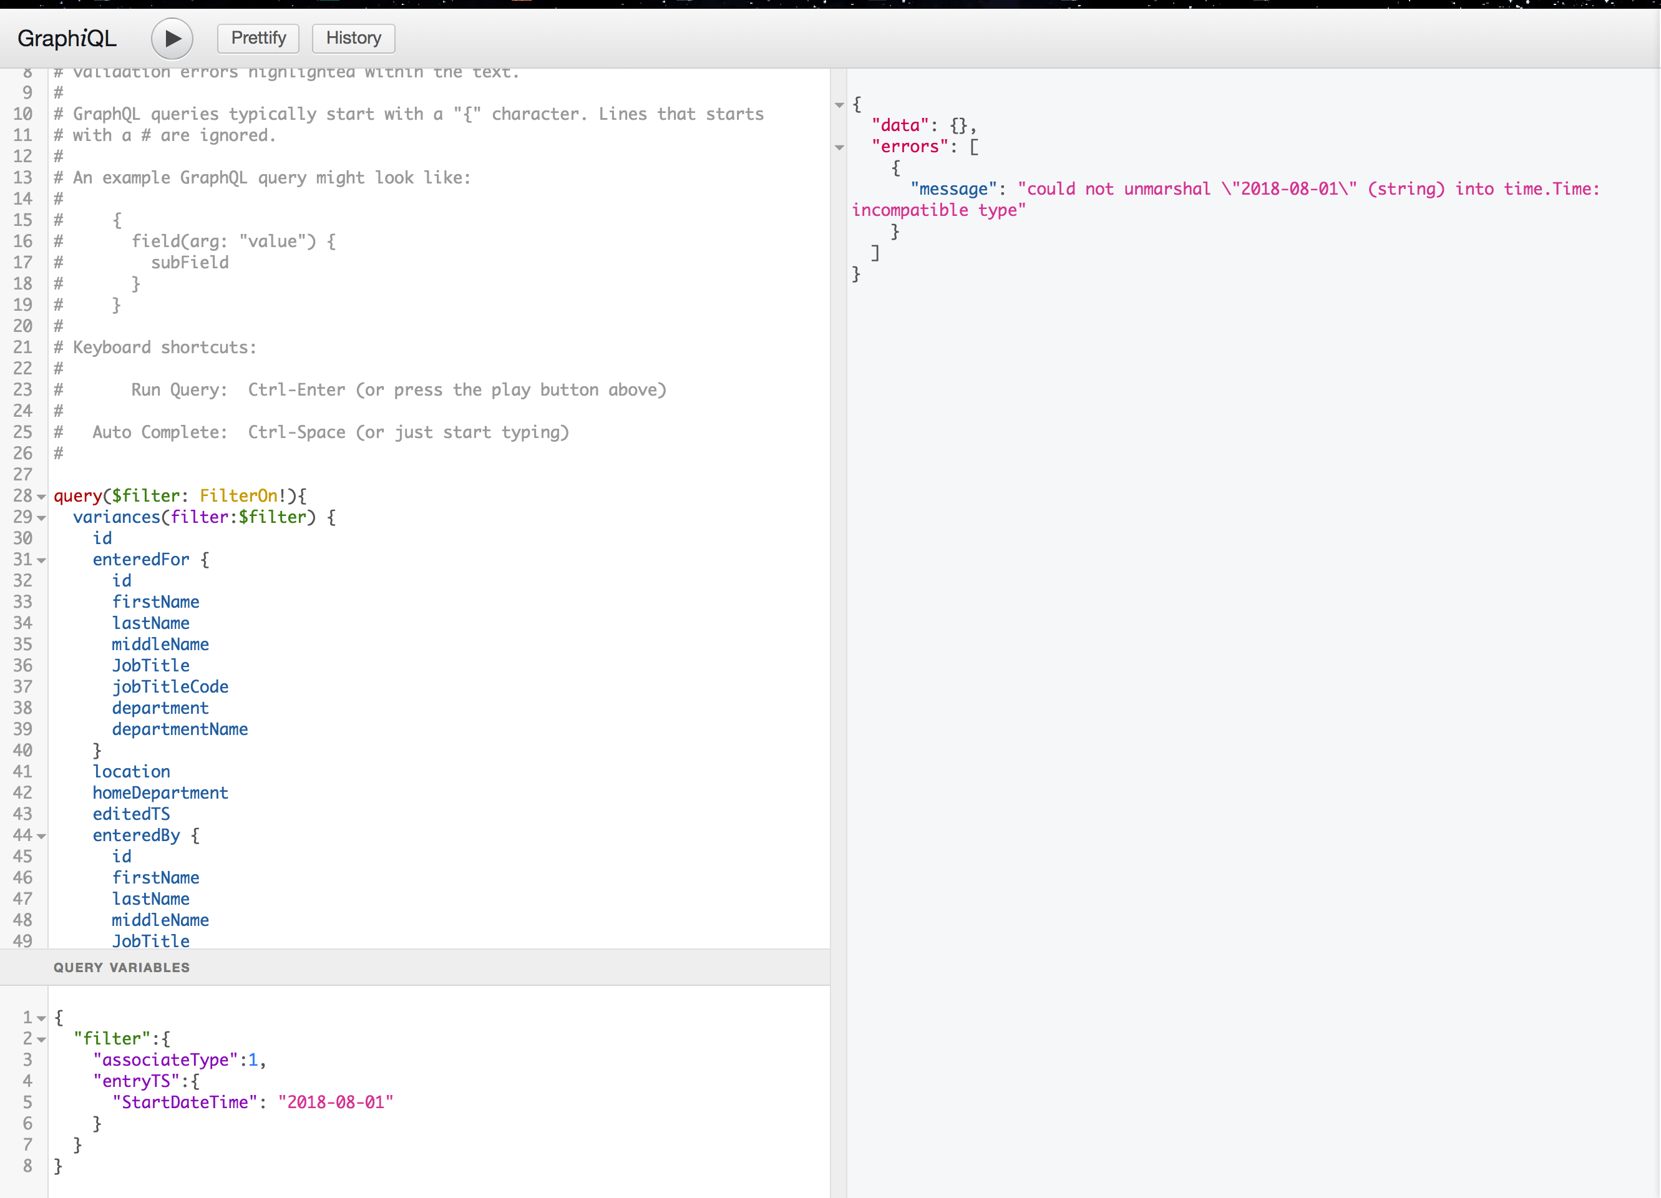The image size is (1661, 1198).
Task: Collapse the enteredBy block fold arrow
Action: coord(42,836)
